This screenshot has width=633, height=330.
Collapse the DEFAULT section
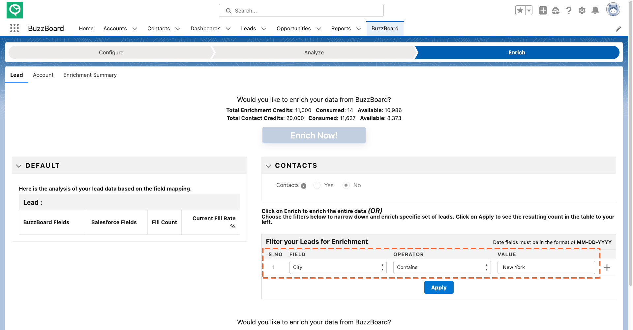click(19, 166)
